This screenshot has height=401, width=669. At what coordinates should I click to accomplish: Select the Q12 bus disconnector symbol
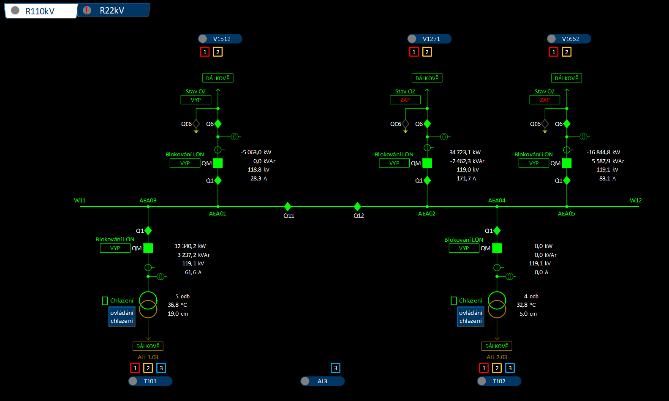(357, 207)
